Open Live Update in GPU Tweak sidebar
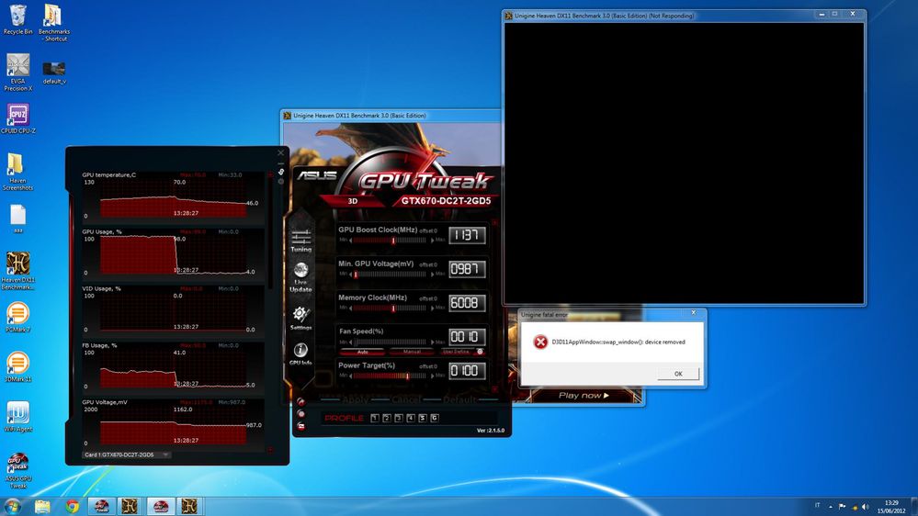Viewport: 918px width, 516px height. pos(300,277)
